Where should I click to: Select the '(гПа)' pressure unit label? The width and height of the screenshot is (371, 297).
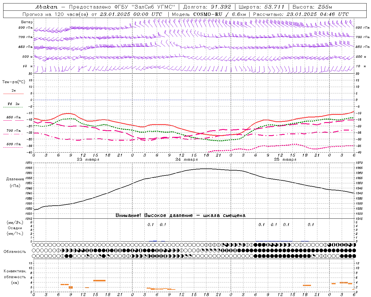click(15, 186)
